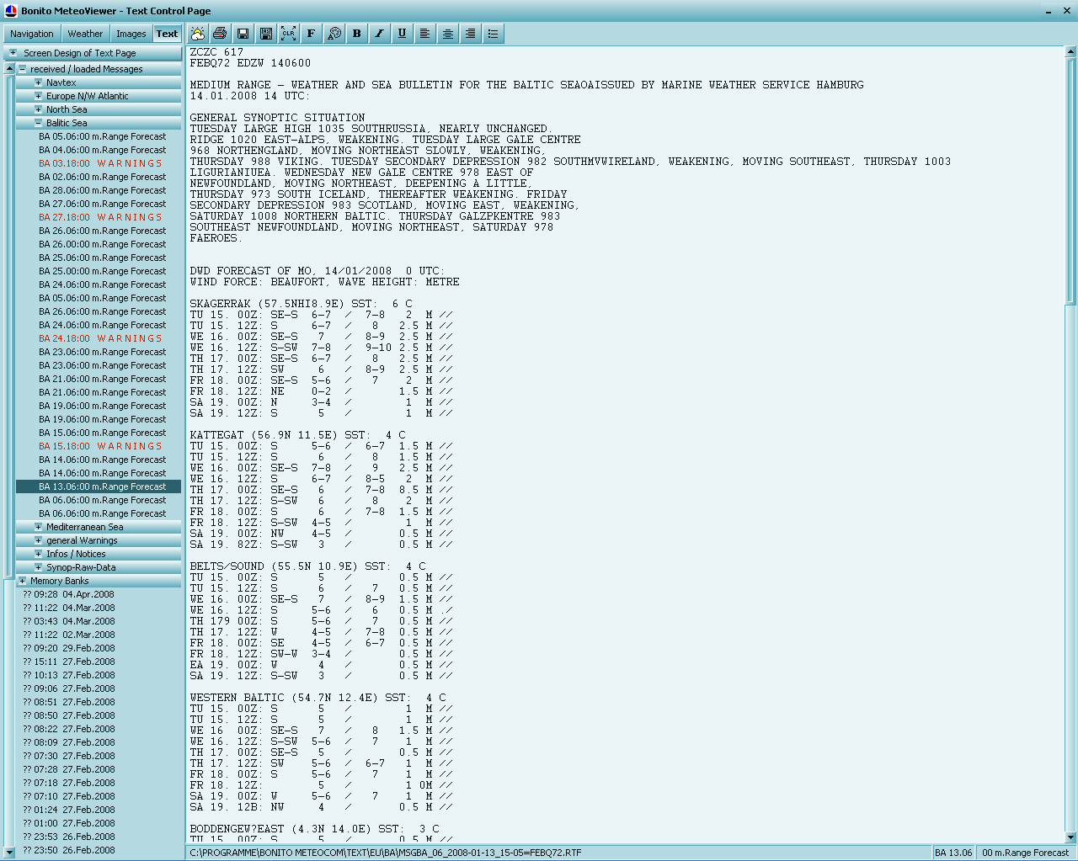Click the Save As floppy disk icon
Viewport: 1078px width, 861px height.
click(265, 34)
